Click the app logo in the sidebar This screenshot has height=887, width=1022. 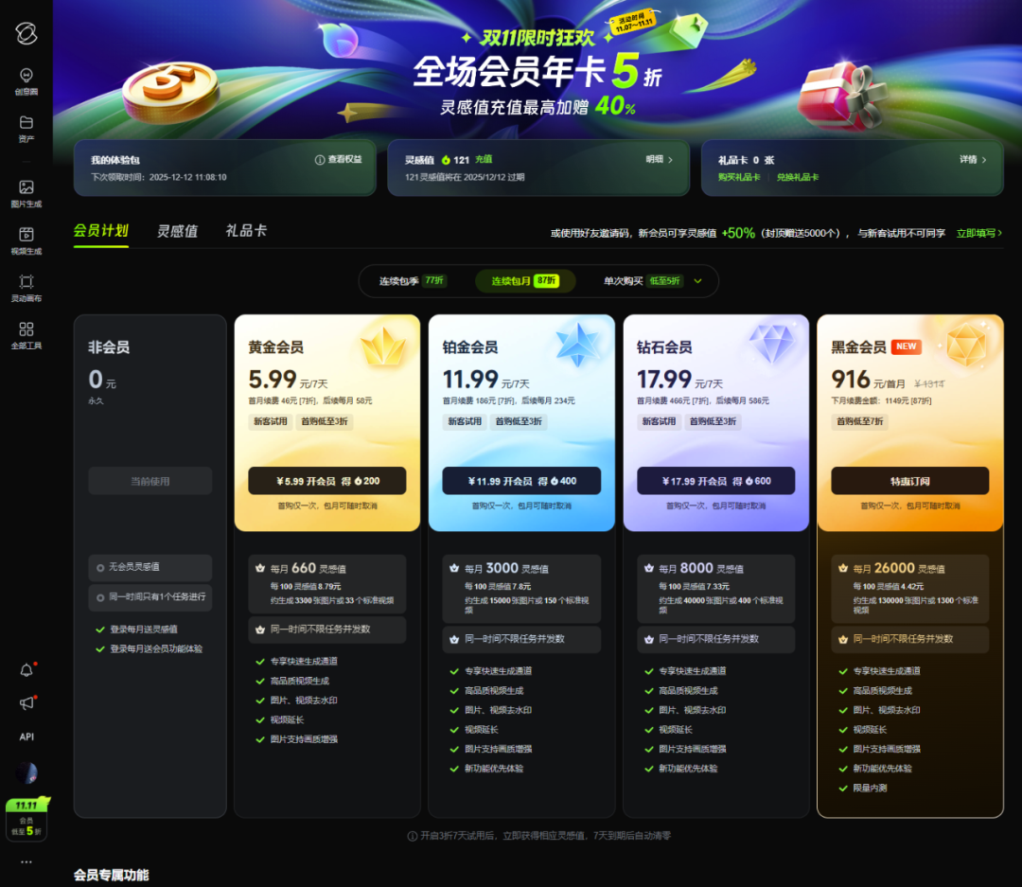pos(26,33)
